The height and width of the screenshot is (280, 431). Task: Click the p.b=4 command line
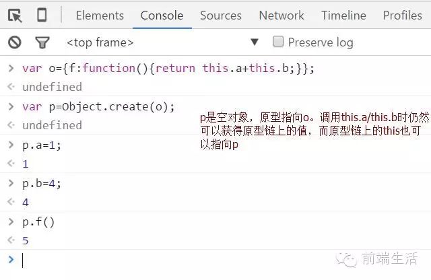point(42,183)
